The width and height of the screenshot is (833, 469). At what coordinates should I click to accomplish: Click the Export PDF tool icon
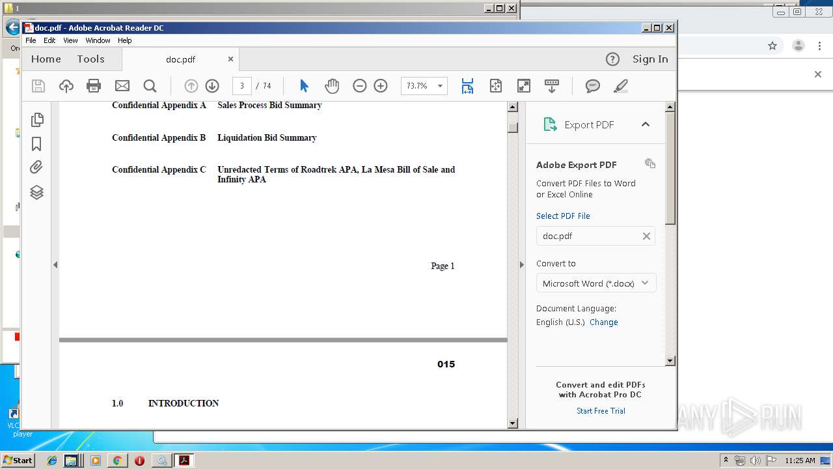(551, 124)
